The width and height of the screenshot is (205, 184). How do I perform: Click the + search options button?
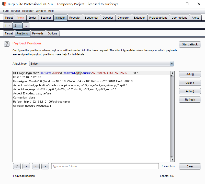(36, 166)
